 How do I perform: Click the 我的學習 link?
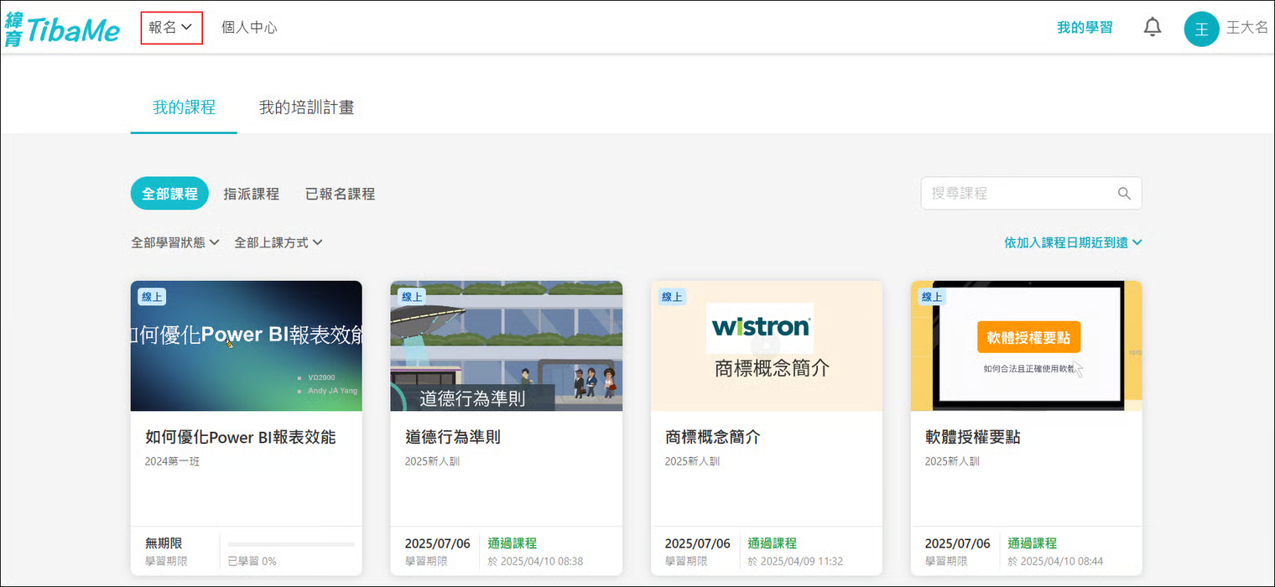tap(1084, 28)
